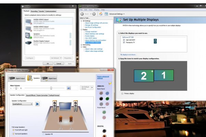The width and height of the screenshot is (206, 137).
Task: Click the Back arrow in NVIDIA Control Panel
Action: point(82,14)
